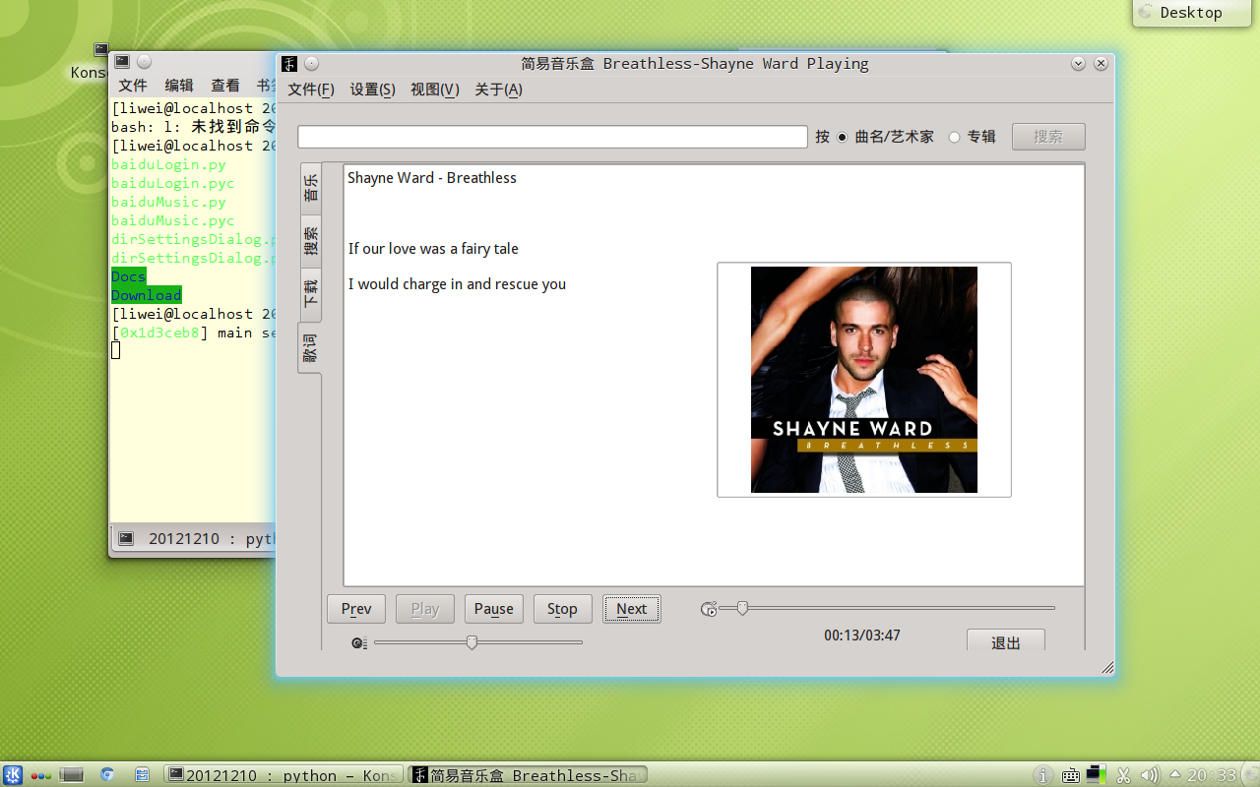
Task: Launch the web browser from the panel
Action: (107, 775)
